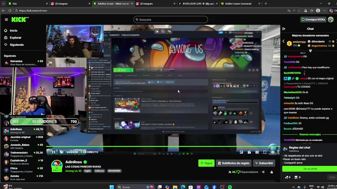Pause the stream playback

(x=54, y=152)
